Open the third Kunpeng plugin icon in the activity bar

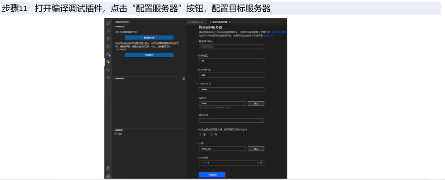[108, 77]
